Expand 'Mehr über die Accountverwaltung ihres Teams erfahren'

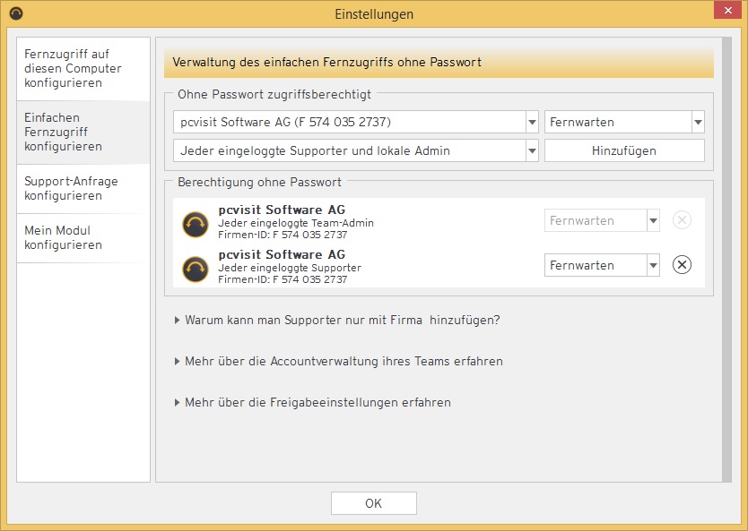[x=343, y=362]
